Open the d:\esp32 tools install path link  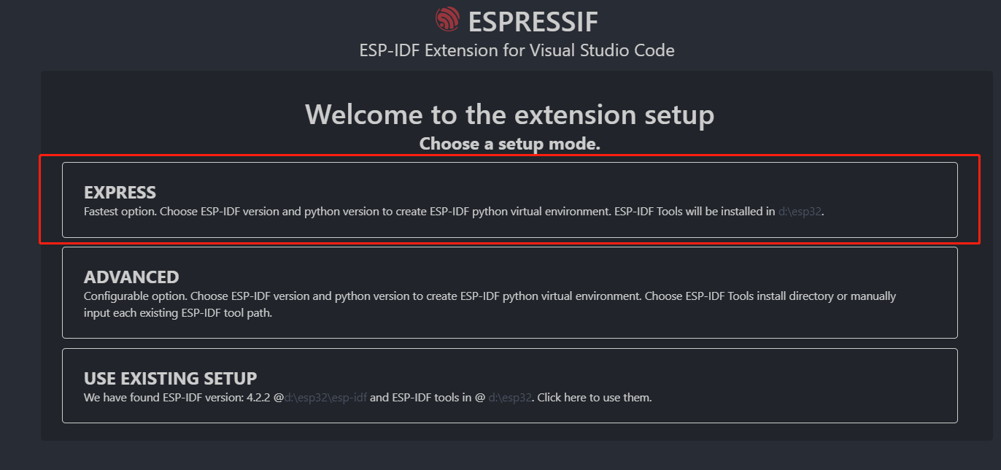click(x=800, y=211)
